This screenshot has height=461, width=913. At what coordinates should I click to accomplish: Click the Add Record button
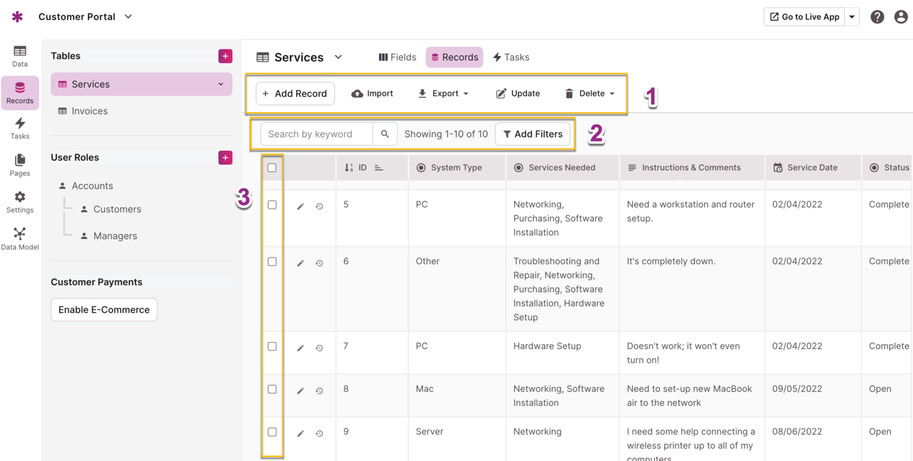tap(295, 94)
